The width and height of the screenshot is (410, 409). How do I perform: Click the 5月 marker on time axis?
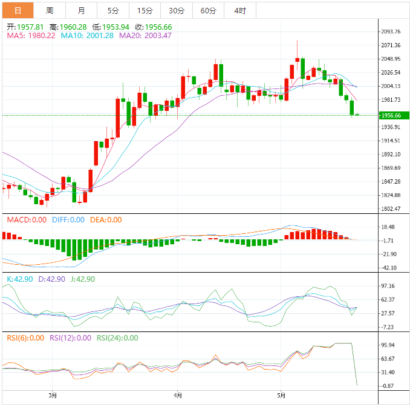(x=280, y=396)
